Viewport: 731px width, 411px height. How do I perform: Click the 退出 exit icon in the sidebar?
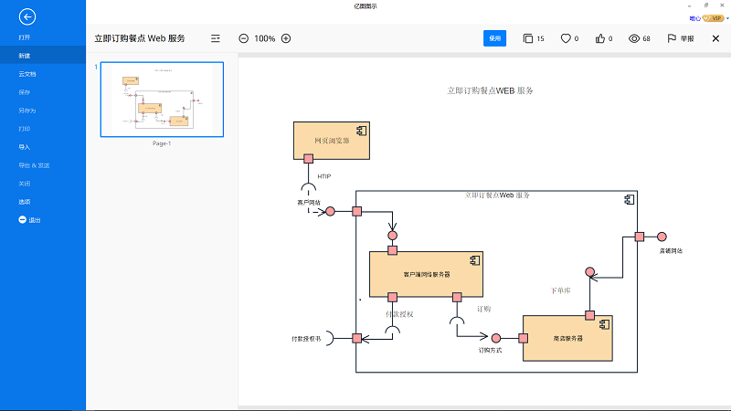22,219
